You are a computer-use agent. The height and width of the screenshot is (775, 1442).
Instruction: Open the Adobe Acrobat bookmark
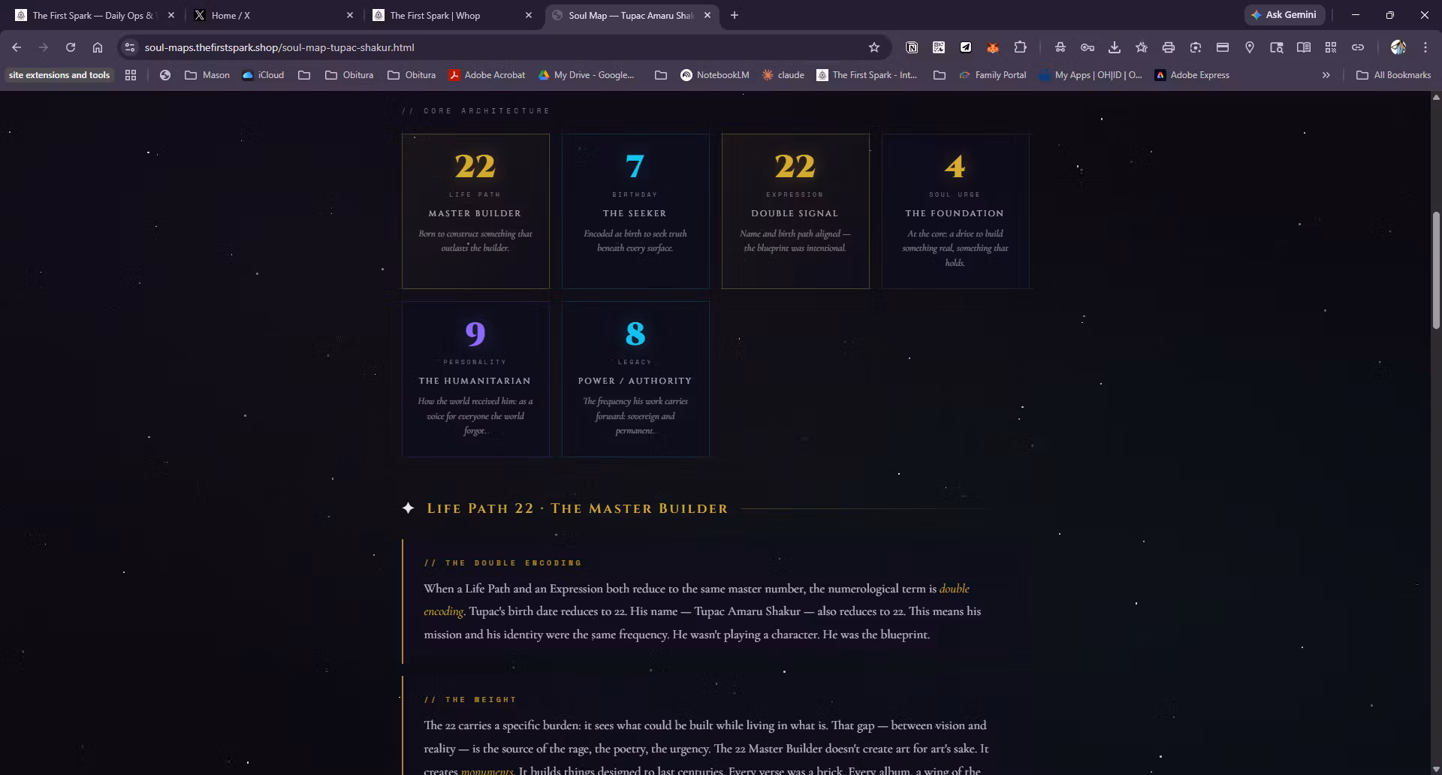487,75
